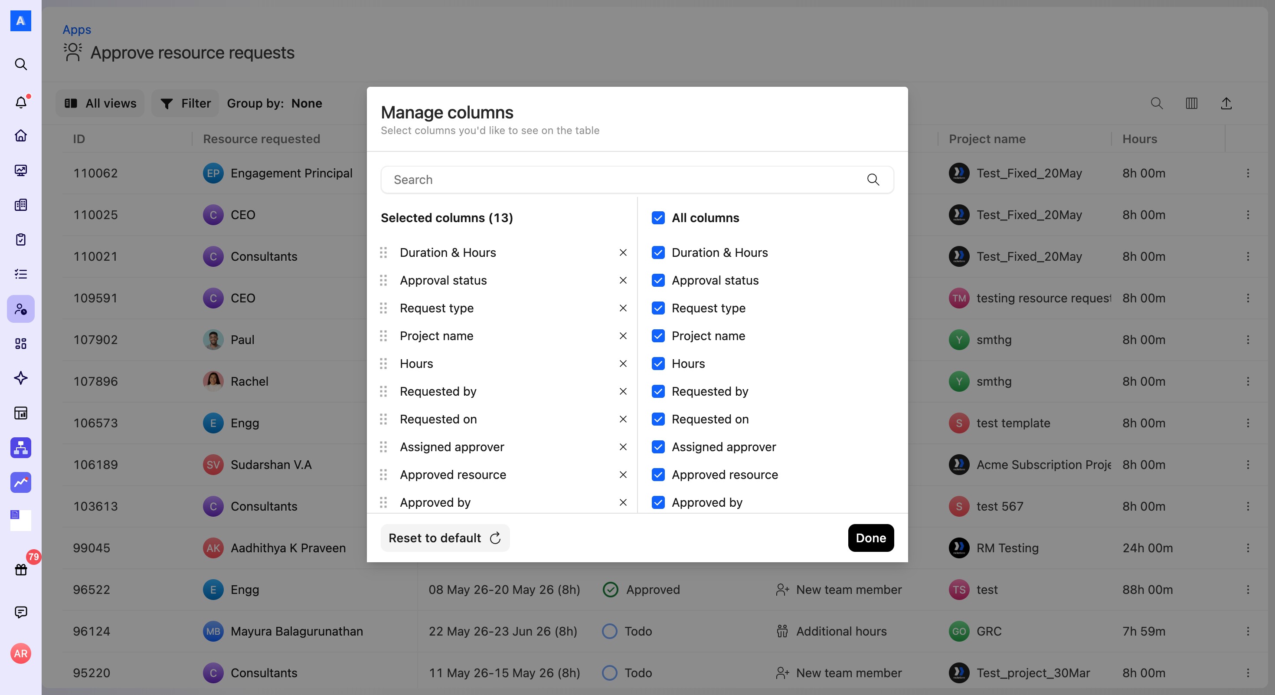Click request ID 110025
This screenshot has height=695, width=1275.
pos(95,214)
